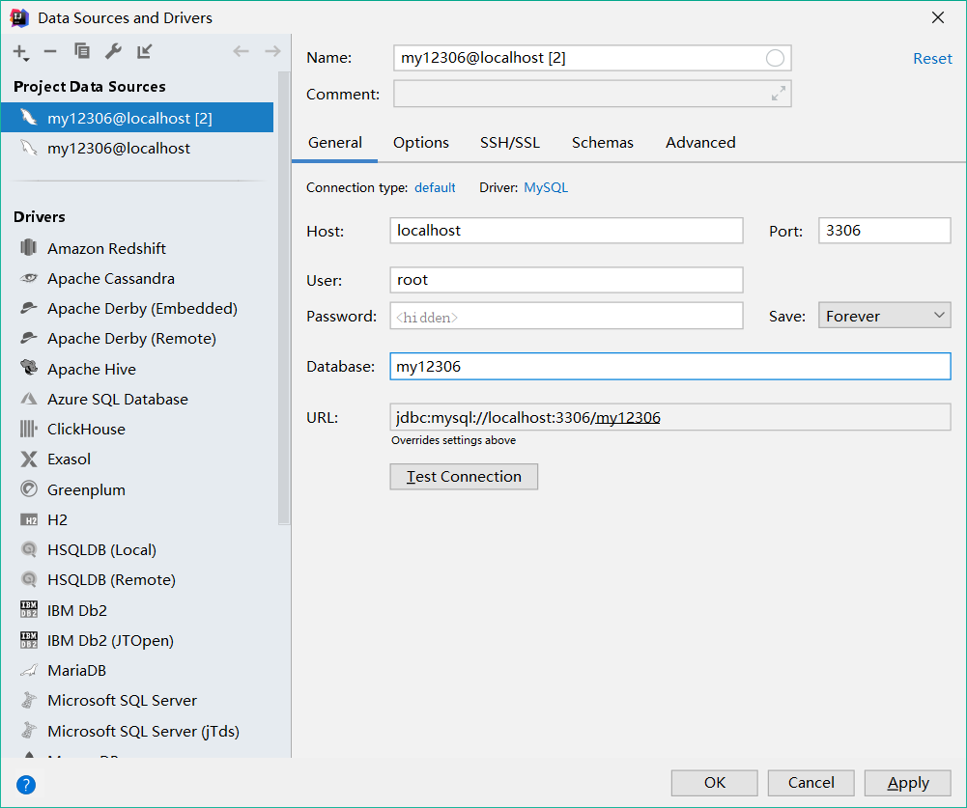
Task: Click the drivers list vertical scrollbar
Action: click(x=284, y=297)
